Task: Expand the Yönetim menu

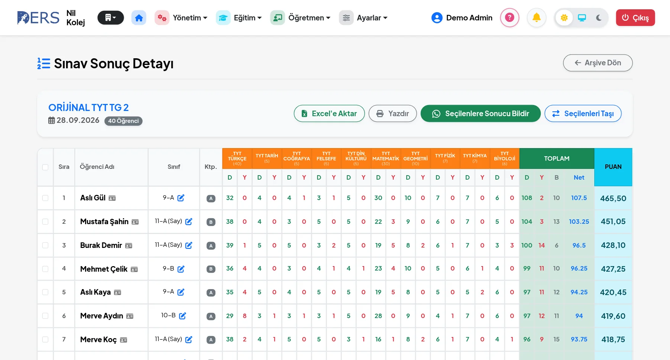Action: pos(181,18)
